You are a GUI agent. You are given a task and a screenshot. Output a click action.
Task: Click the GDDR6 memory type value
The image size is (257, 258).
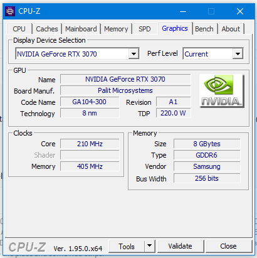207,155
